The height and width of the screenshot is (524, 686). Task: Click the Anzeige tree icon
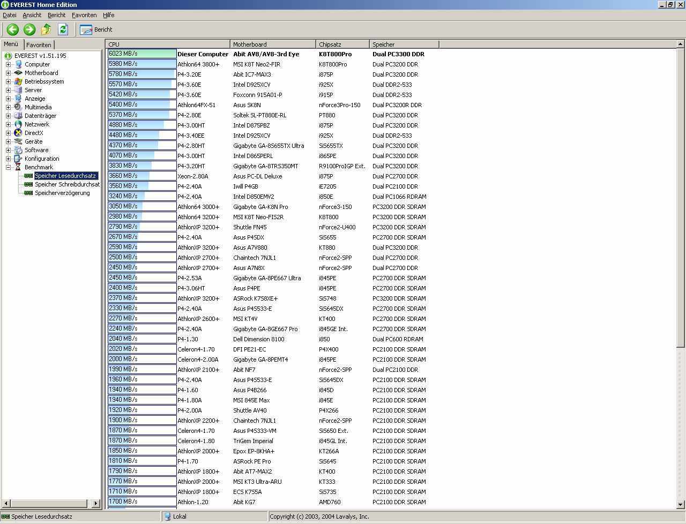18,99
